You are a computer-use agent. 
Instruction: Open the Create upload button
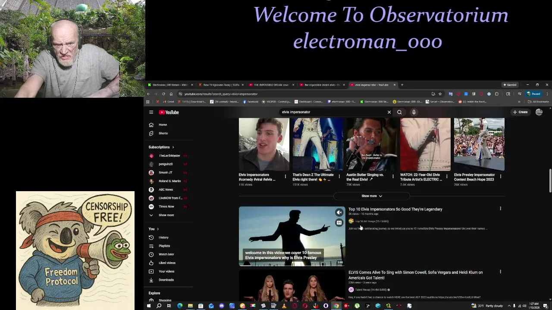[x=520, y=112]
